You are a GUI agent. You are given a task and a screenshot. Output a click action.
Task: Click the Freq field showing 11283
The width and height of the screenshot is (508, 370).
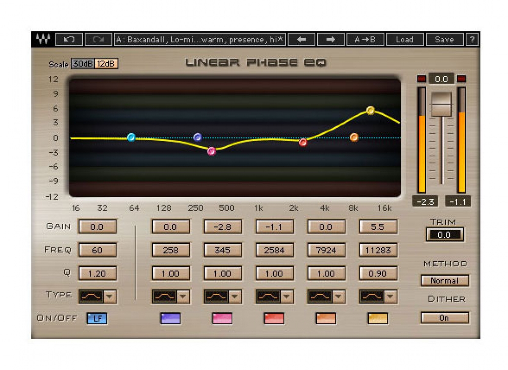378,250
